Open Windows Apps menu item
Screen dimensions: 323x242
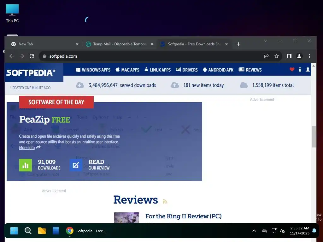[x=93, y=70]
